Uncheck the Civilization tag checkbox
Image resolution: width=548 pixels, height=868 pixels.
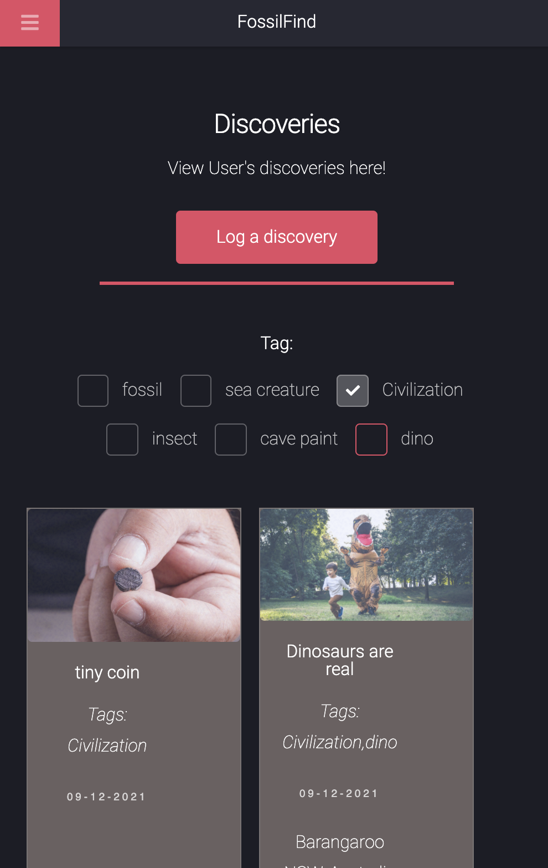tap(353, 391)
